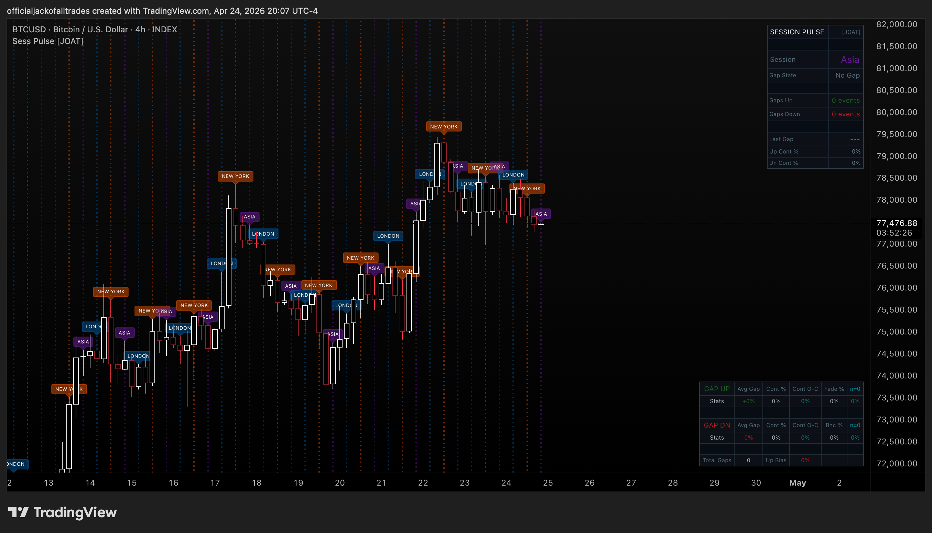This screenshot has height=533, width=932.
Task: Click the GAP UP header in stats table
Action: [716, 389]
